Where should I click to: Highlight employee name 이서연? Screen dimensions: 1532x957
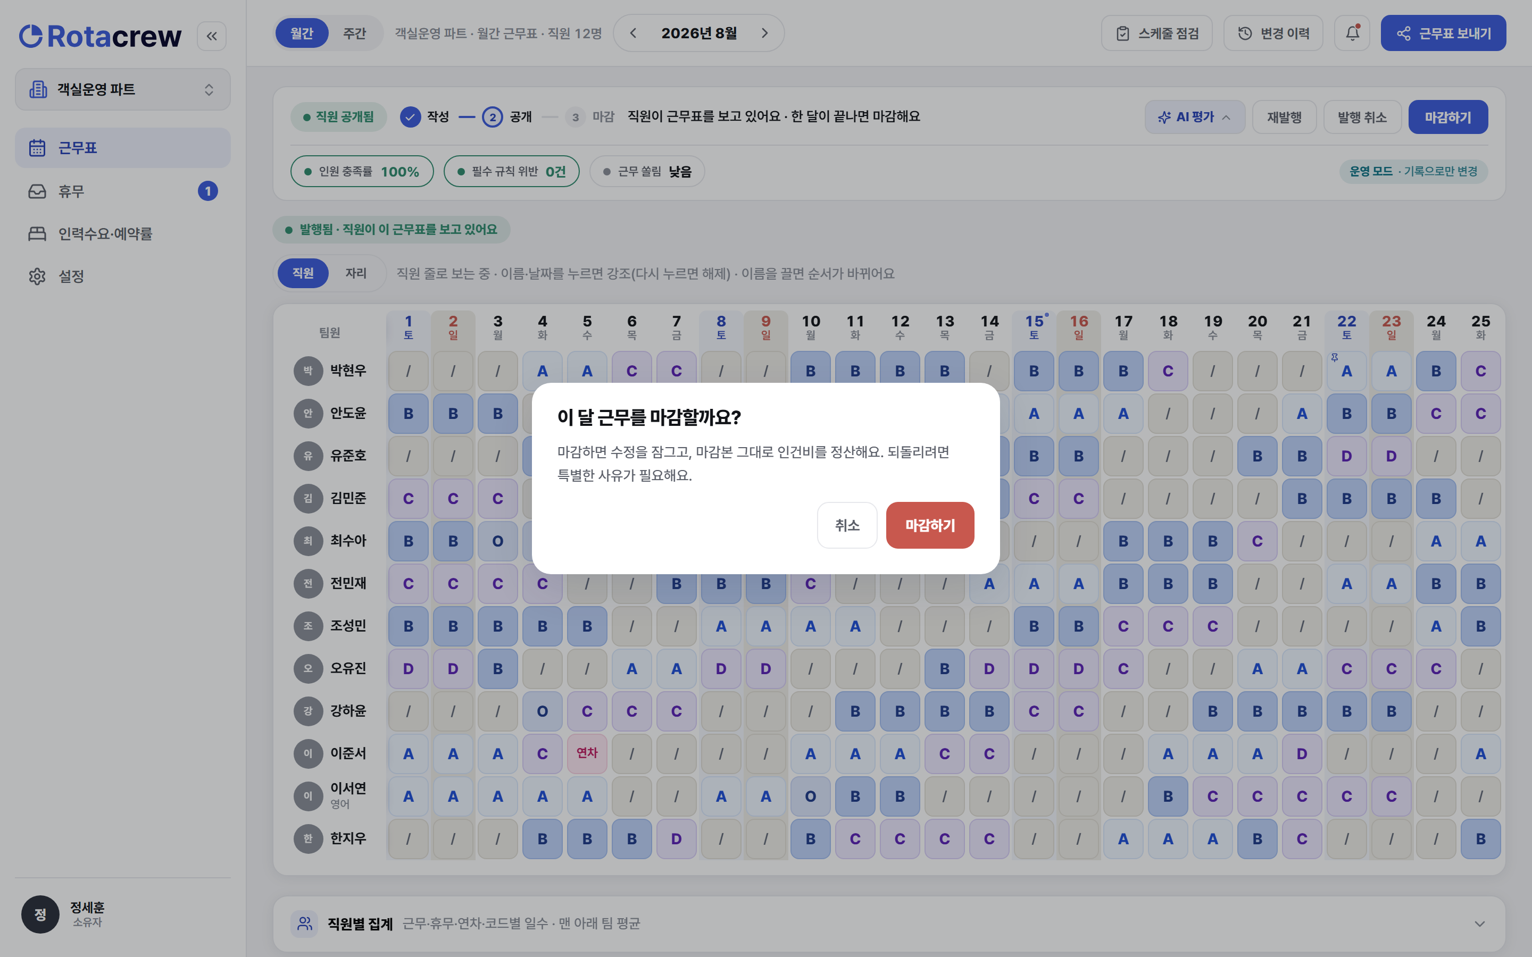tap(348, 788)
